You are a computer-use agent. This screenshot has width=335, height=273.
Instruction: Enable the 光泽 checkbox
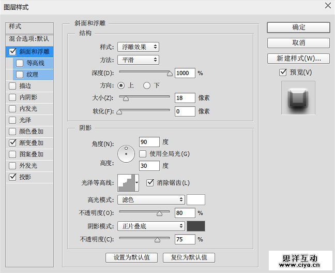click(x=12, y=120)
